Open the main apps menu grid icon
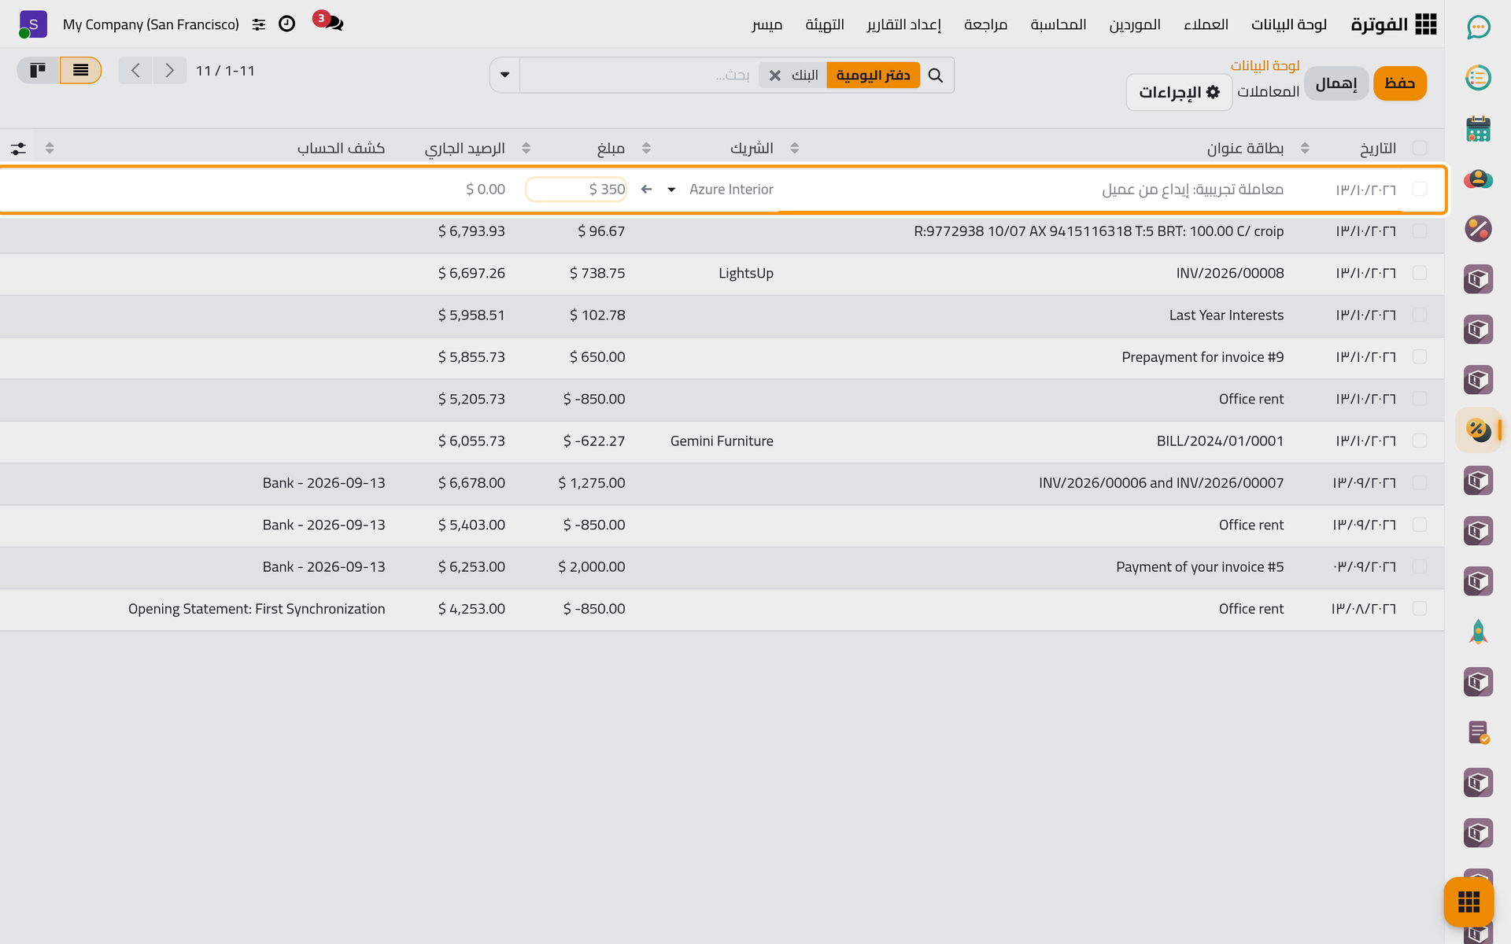The height and width of the screenshot is (944, 1511). coord(1425,24)
